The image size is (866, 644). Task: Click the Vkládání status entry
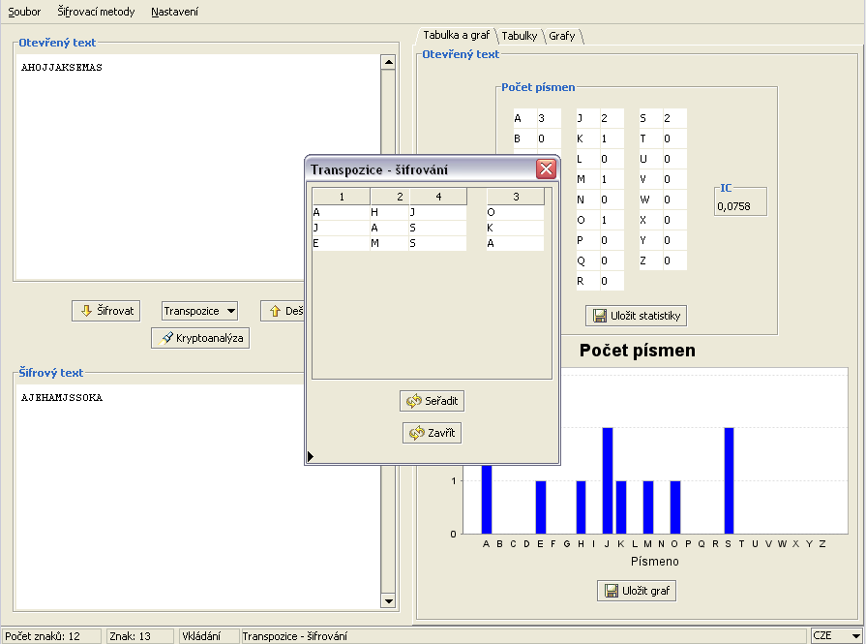point(209,636)
